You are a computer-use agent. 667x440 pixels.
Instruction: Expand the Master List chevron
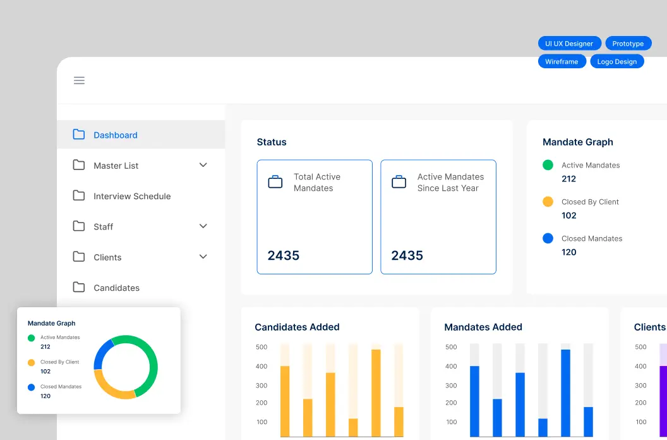203,165
